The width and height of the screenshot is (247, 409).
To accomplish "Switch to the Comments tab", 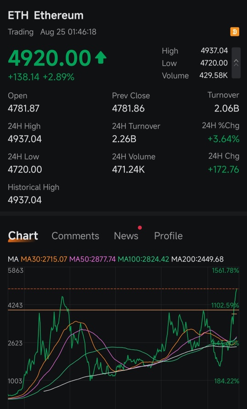I will pos(75,236).
